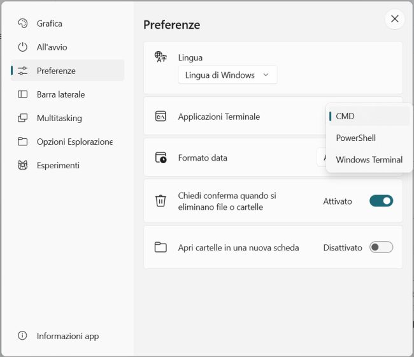
Task: Open Informazioni app page
Action: click(x=68, y=336)
